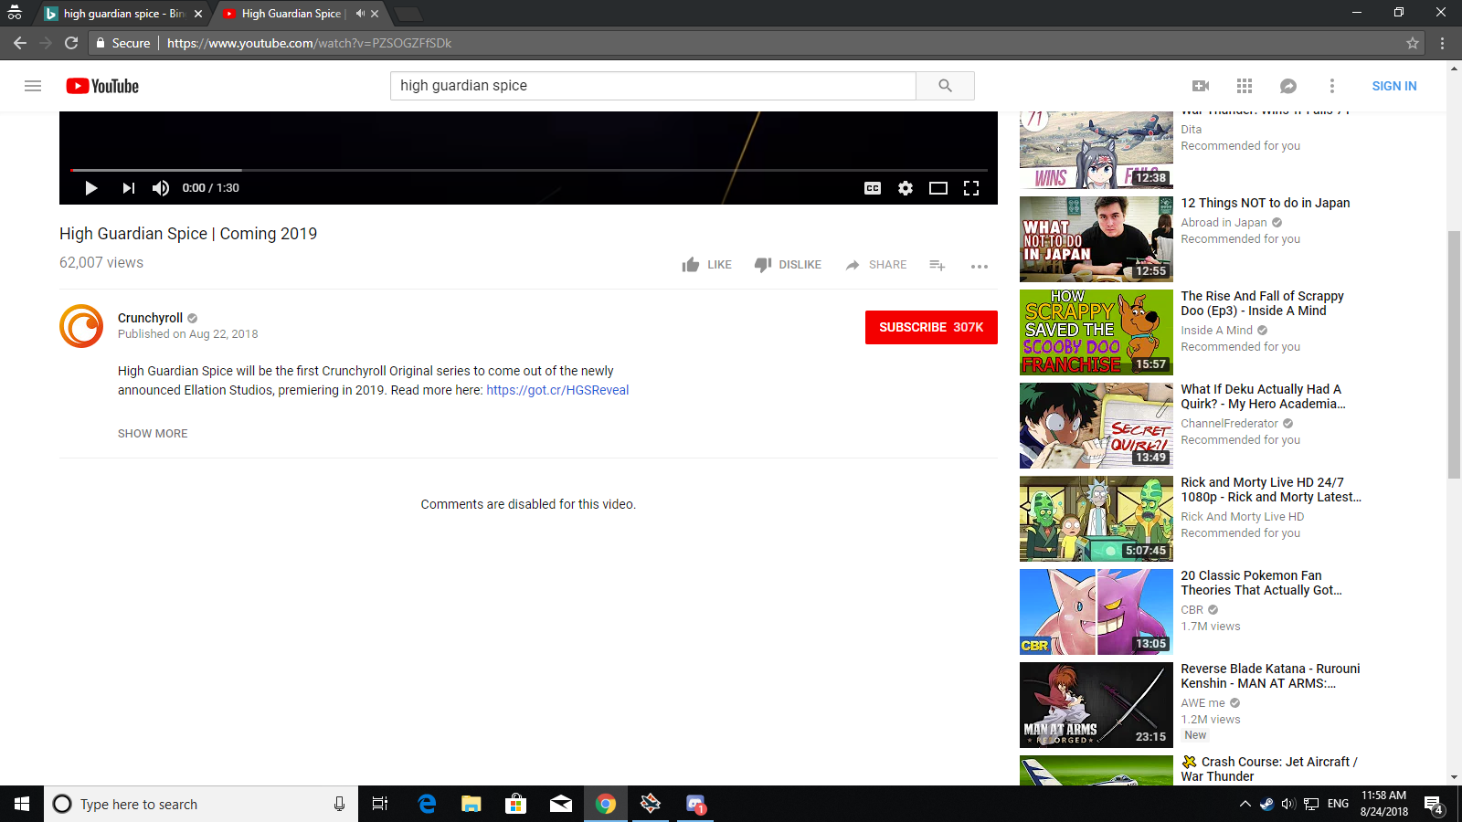Image resolution: width=1462 pixels, height=822 pixels.
Task: Play the High Guardian Spice video
Action: [x=90, y=188]
